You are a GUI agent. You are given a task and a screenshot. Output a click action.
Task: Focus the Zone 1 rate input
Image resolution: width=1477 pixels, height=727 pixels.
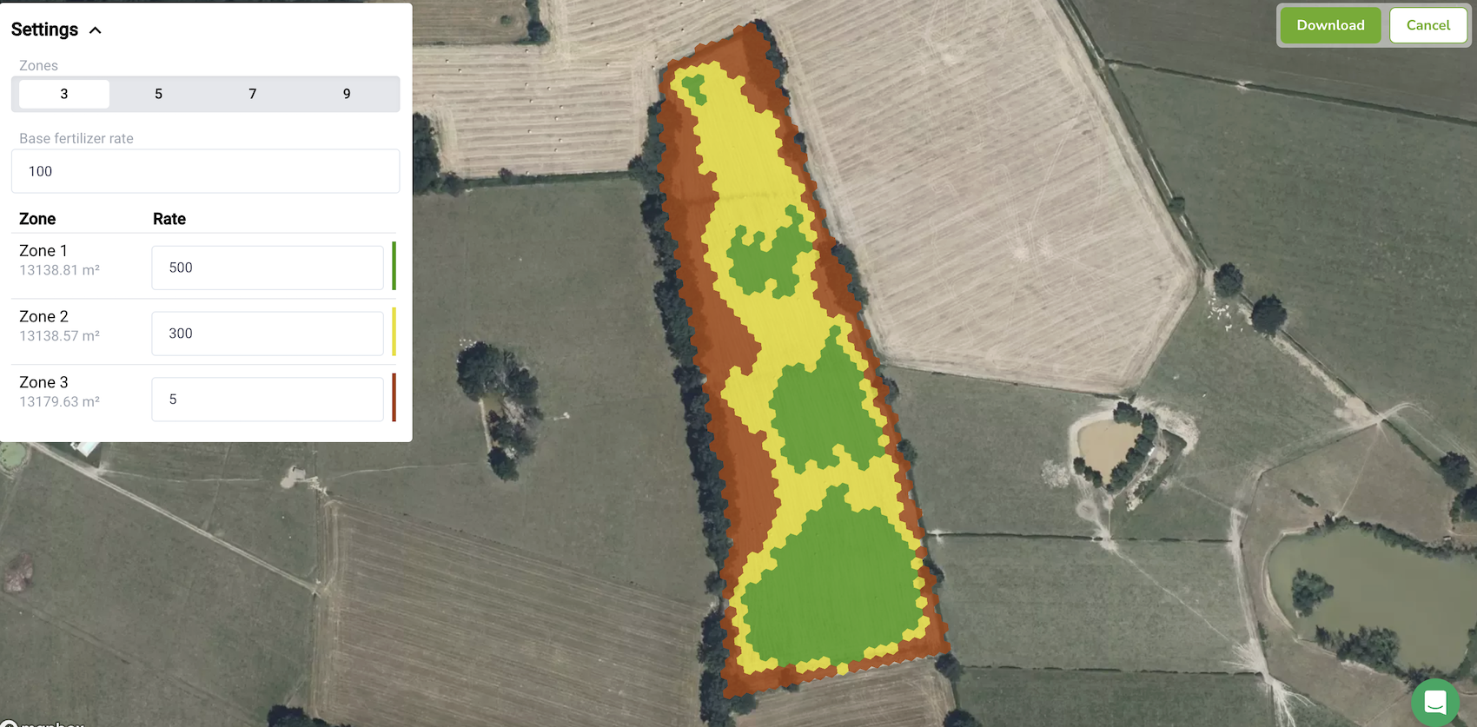267,268
